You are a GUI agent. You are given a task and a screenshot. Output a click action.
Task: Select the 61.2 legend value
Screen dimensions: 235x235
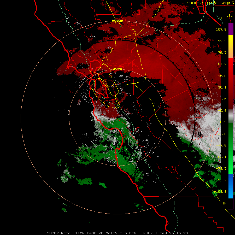click(x=222, y=64)
